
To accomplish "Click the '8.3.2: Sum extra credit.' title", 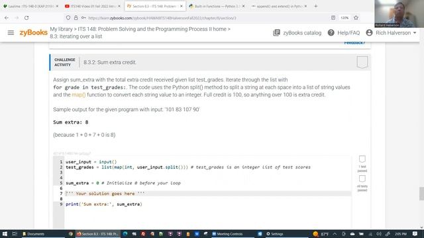I will click(x=110, y=62).
